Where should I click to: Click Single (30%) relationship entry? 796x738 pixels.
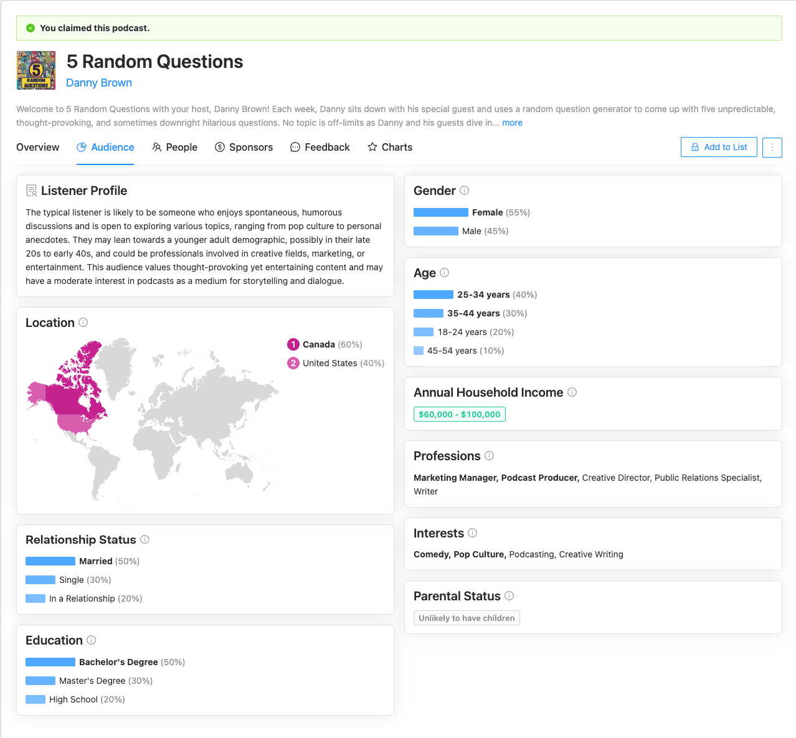click(x=69, y=580)
